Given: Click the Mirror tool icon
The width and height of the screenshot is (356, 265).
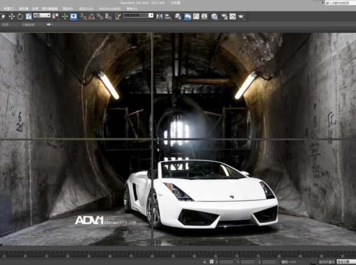Looking at the screenshot, I should click(x=160, y=16).
